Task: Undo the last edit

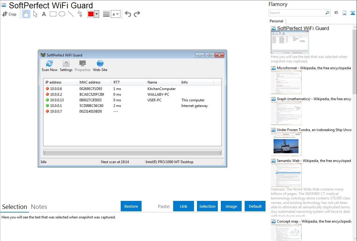Action: pos(128,14)
